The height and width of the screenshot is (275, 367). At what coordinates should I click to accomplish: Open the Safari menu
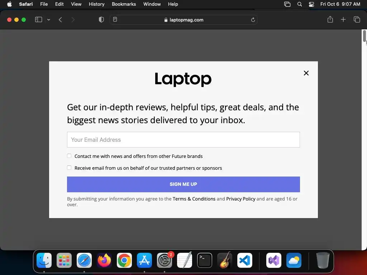(26, 4)
